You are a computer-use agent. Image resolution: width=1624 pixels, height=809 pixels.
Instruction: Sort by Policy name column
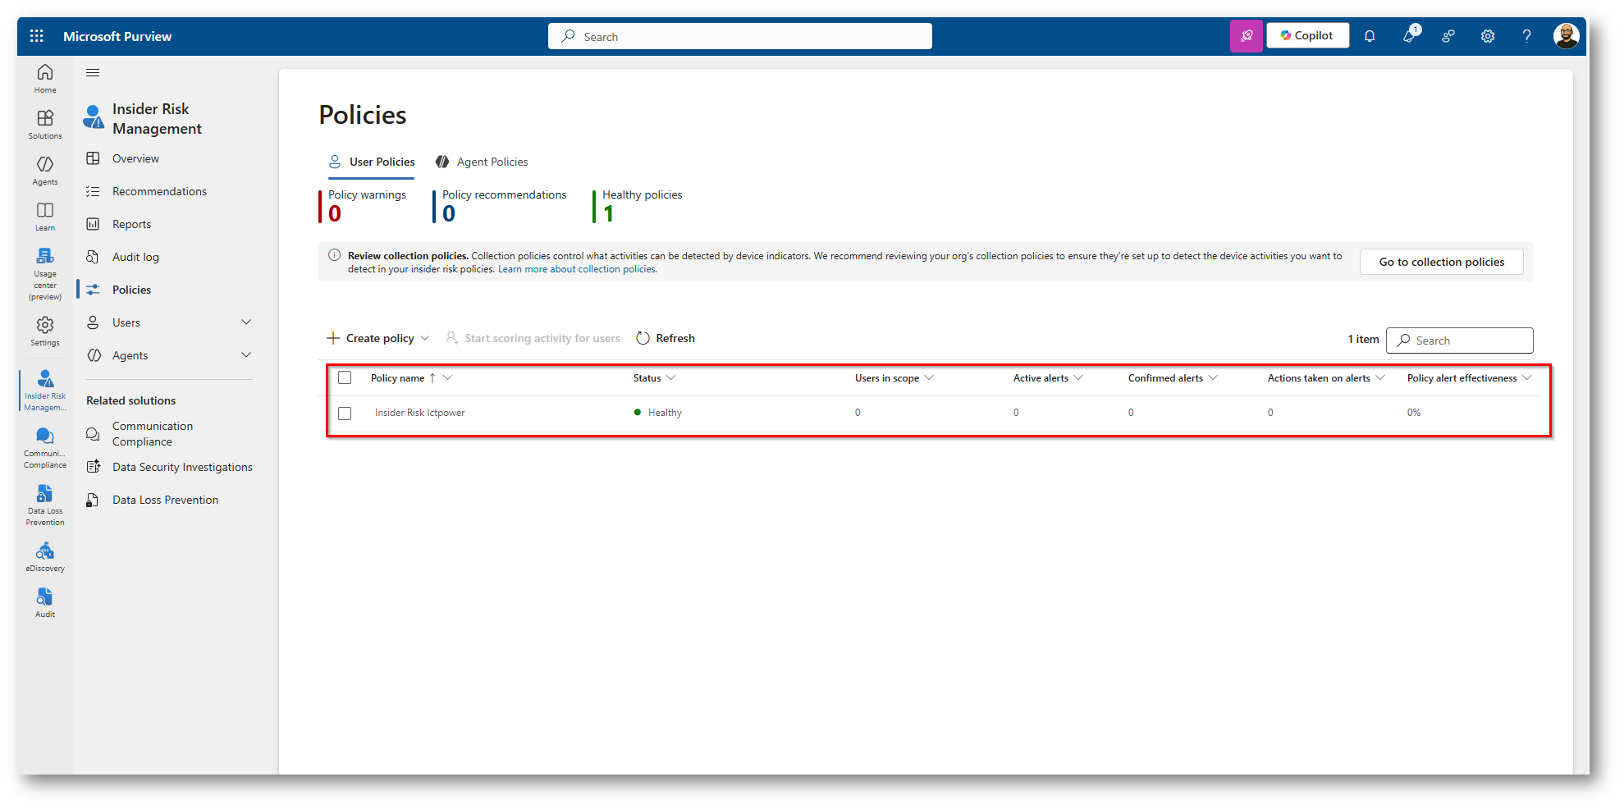[x=398, y=378]
